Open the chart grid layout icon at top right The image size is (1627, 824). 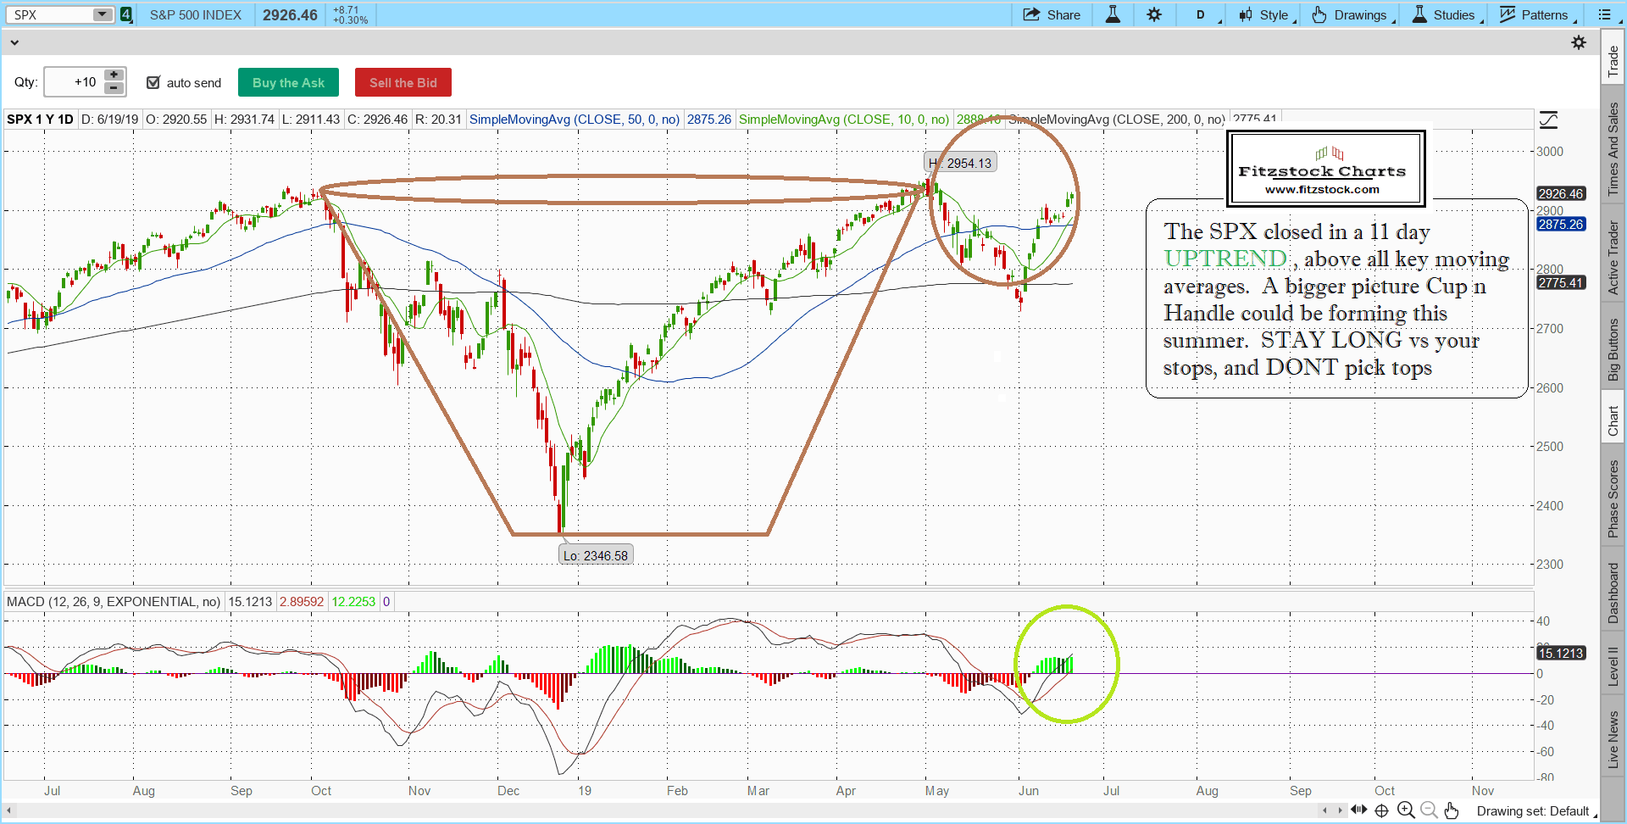1606,14
